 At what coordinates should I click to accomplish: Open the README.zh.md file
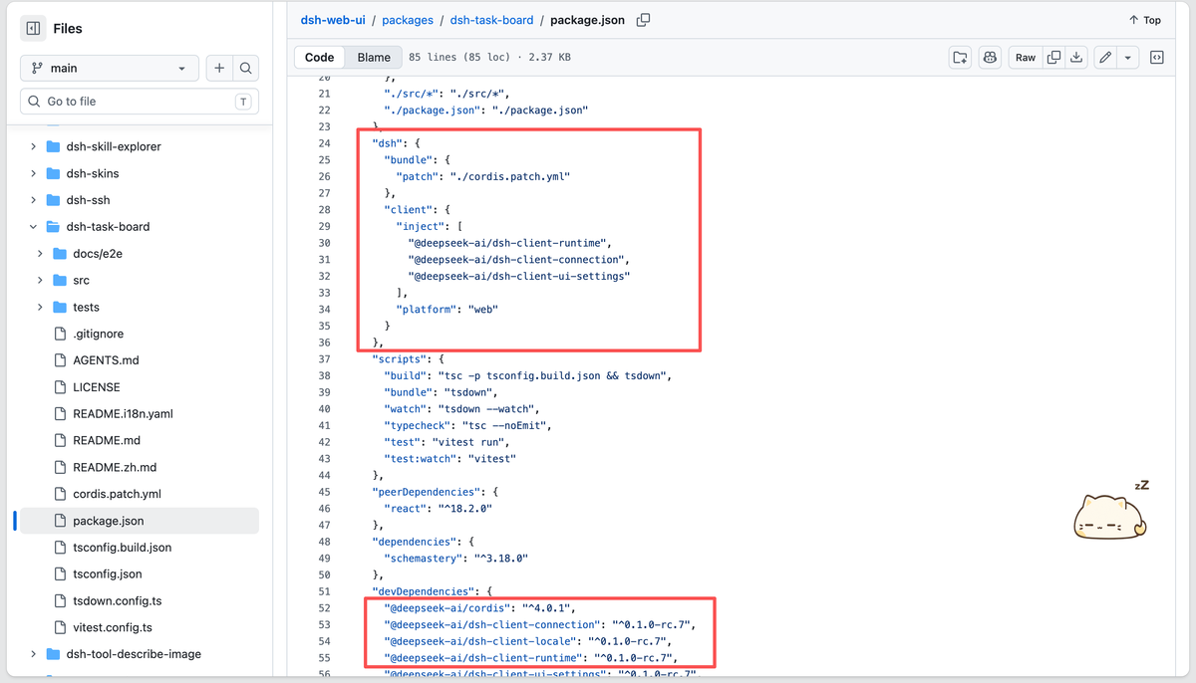coord(115,467)
